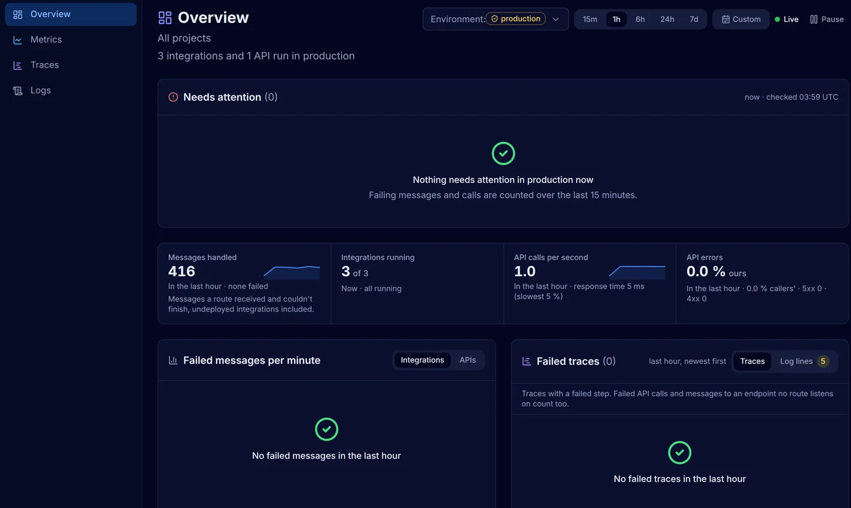Click the 'last hour, newest first' label
The image size is (851, 508).
(688, 361)
